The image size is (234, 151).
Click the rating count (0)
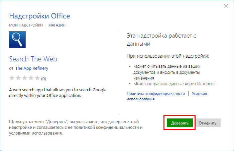(x=43, y=79)
